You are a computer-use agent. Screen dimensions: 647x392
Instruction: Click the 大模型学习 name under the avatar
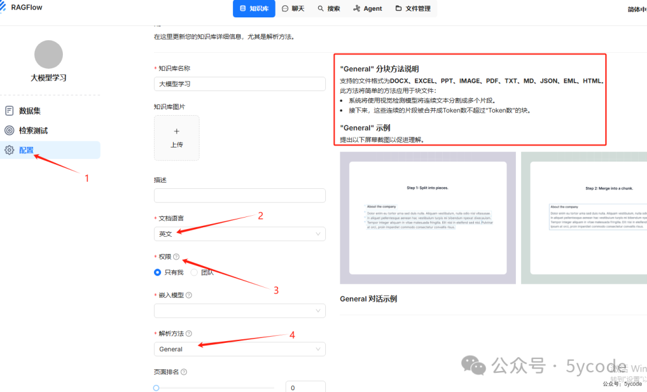click(x=49, y=78)
